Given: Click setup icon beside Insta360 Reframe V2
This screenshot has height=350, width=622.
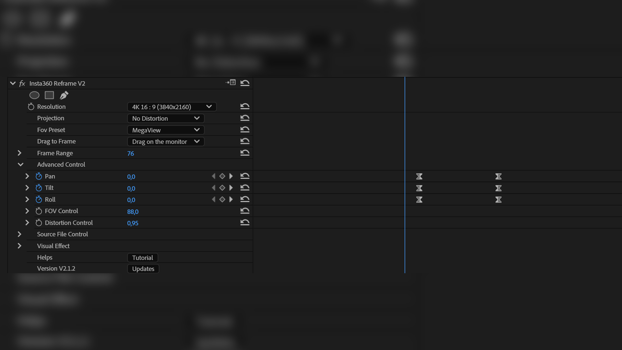Looking at the screenshot, I should tap(231, 83).
